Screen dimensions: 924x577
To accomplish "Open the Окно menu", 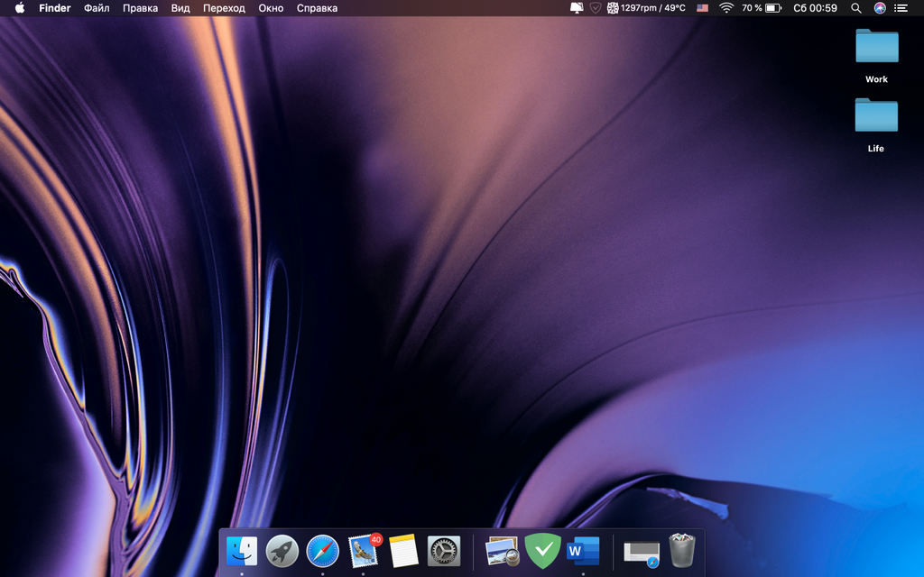I will coord(271,8).
